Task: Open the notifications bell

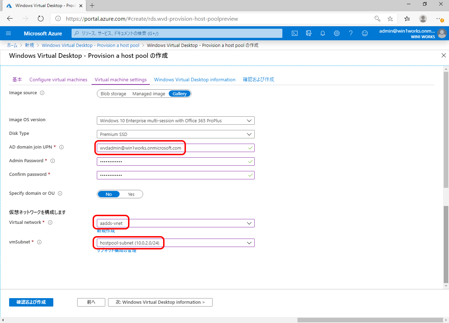Action: coord(323,33)
